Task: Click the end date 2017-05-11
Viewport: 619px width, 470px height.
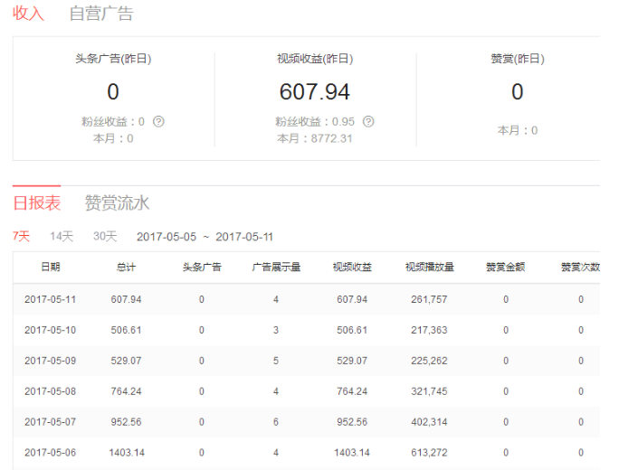Action: [244, 237]
